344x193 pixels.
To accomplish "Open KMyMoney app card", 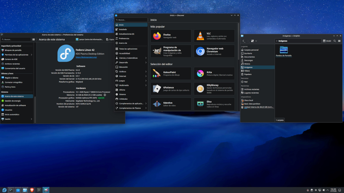I will (x=214, y=89).
